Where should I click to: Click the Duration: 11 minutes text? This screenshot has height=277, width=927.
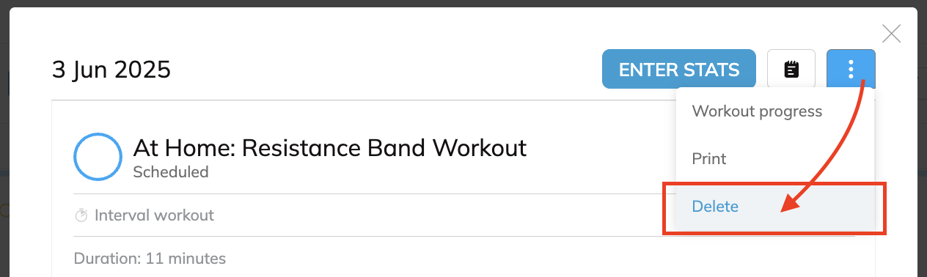150,258
